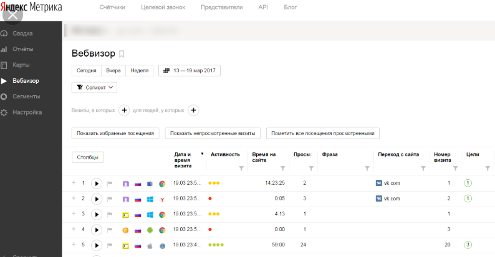Add condition для людей, у которых
This screenshot has width=495, height=257.
(x=193, y=110)
